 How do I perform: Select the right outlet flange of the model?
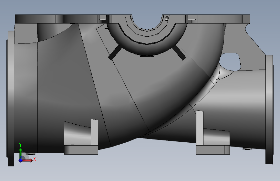click(269, 110)
